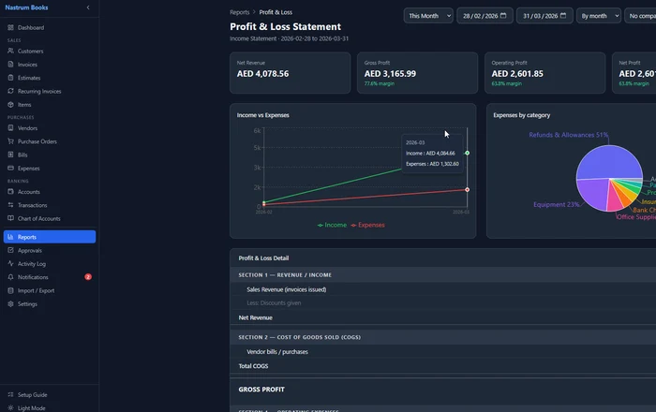Select the Purchase Orders icon
The image size is (656, 412).
tap(10, 141)
